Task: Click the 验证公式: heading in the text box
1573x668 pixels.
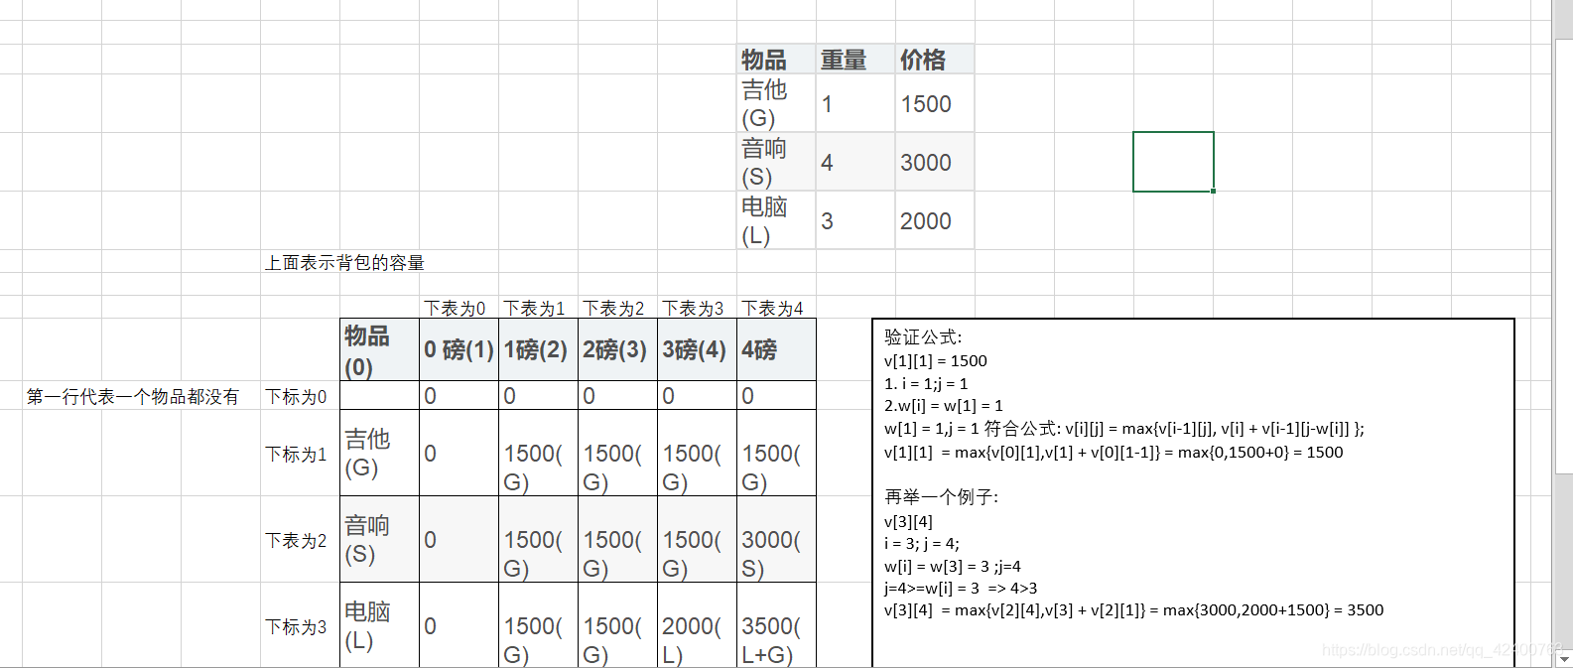Action: (923, 337)
